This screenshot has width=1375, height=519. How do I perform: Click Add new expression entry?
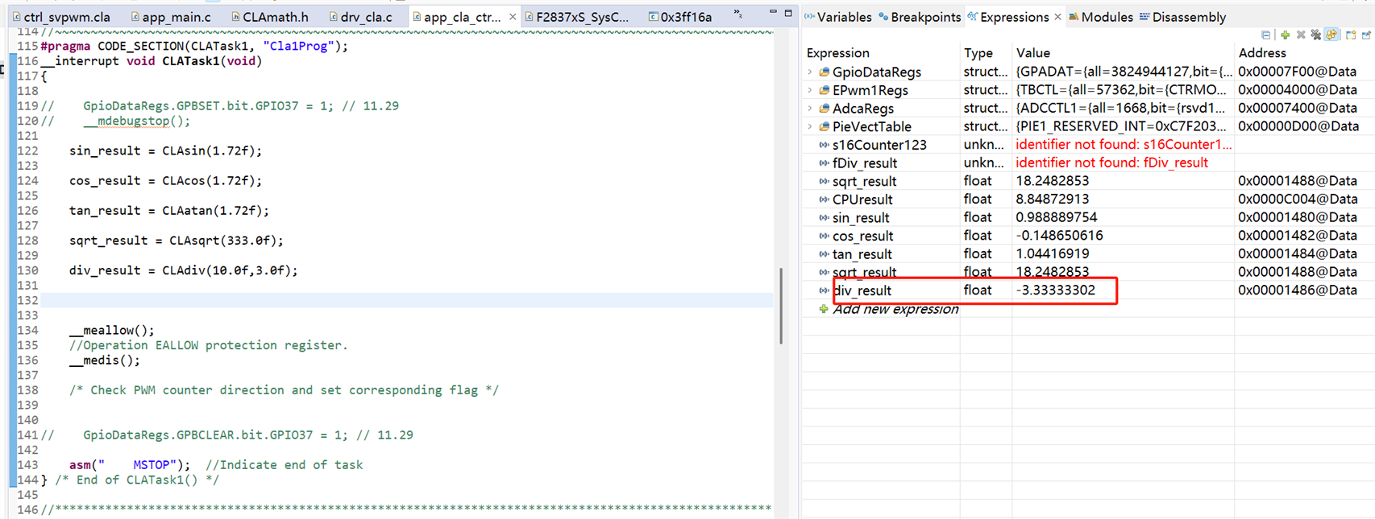(x=895, y=309)
